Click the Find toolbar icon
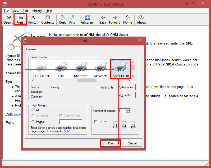The image size is (211, 168). click(x=72, y=20)
